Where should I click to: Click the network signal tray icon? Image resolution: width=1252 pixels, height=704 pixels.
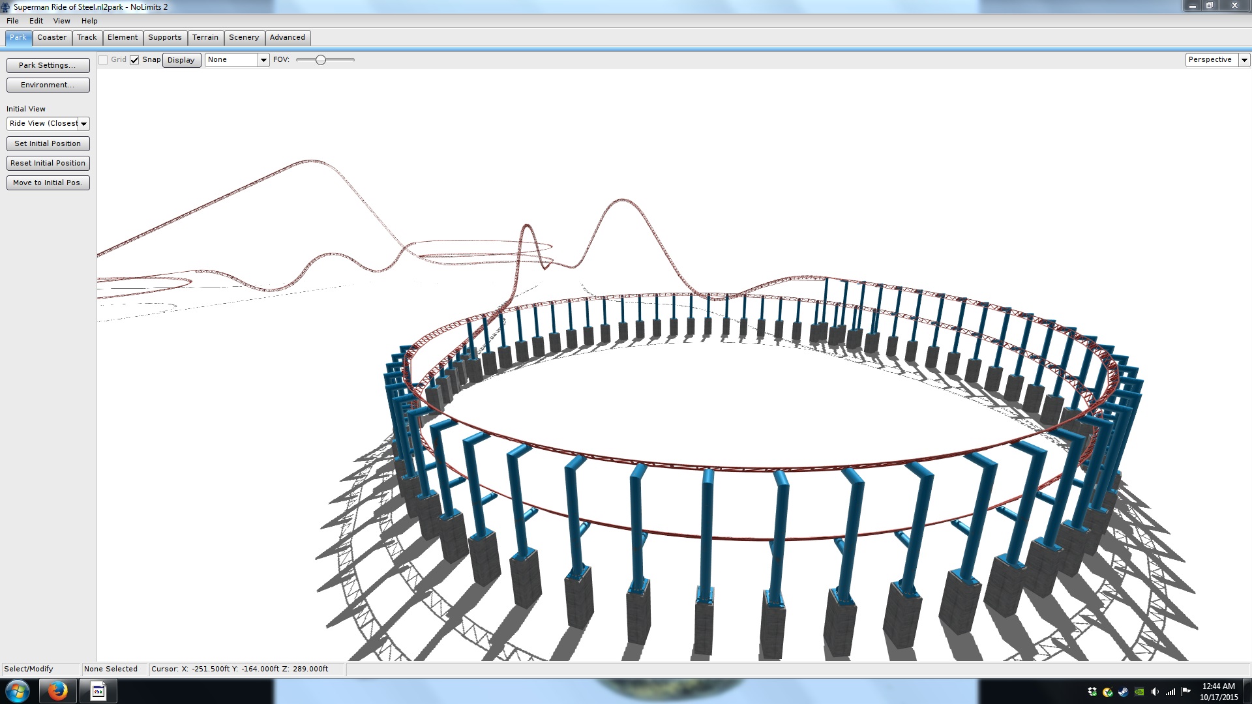(1170, 692)
